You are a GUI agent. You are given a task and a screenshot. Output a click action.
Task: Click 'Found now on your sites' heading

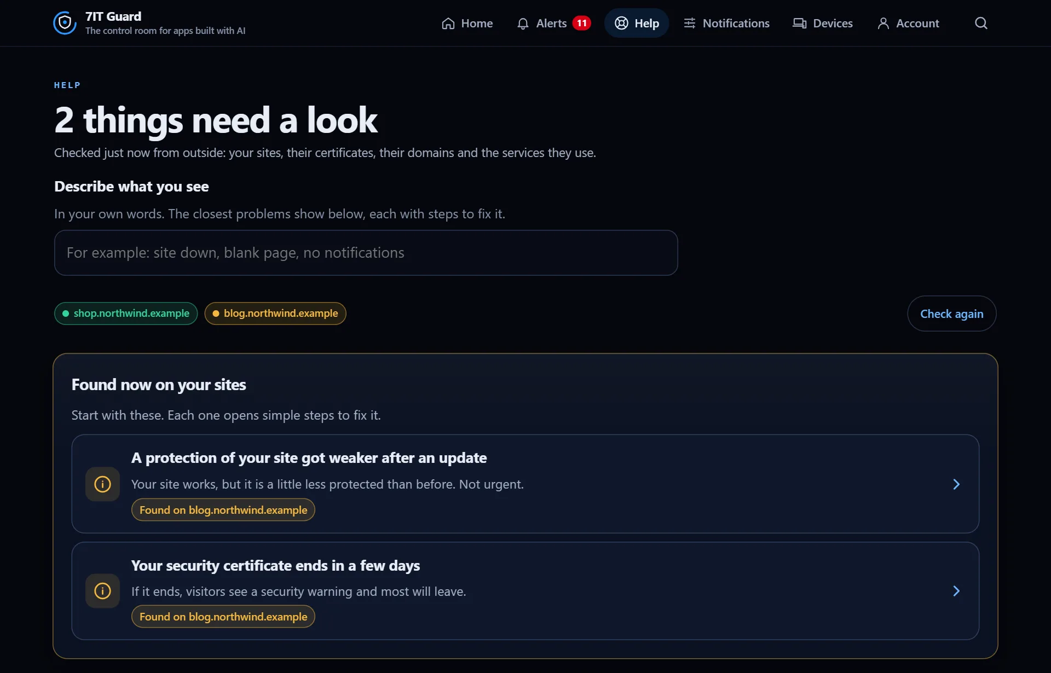[159, 385]
